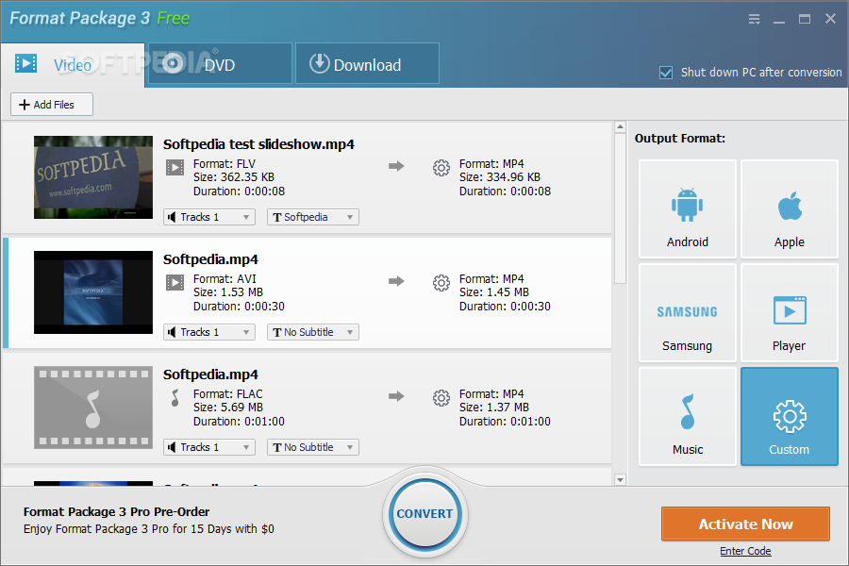849x566 pixels.
Task: Click the Size: 334.96 KB output text
Action: (x=500, y=177)
